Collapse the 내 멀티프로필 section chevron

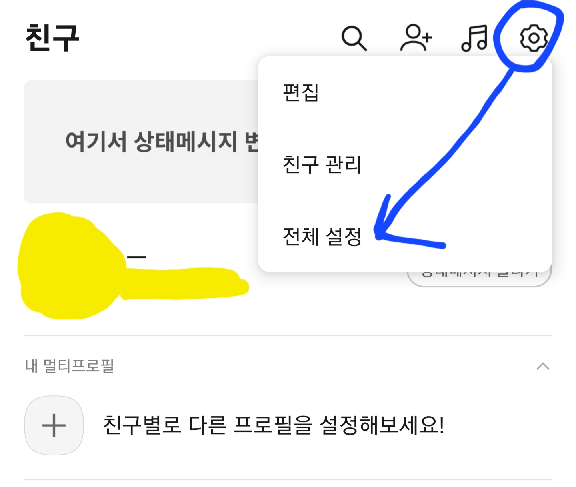coord(543,366)
